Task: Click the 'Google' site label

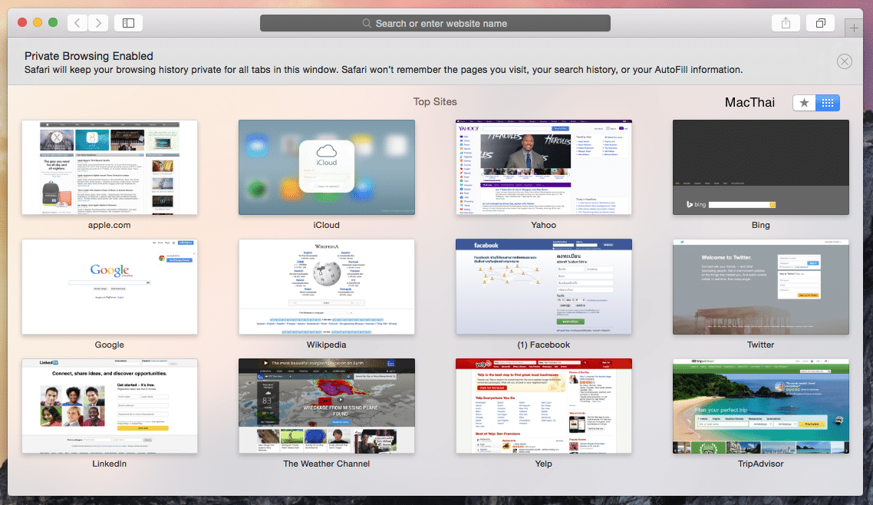Action: click(109, 345)
